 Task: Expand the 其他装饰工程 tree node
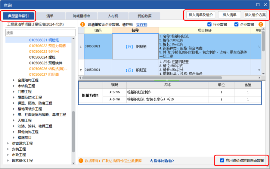point(14,132)
